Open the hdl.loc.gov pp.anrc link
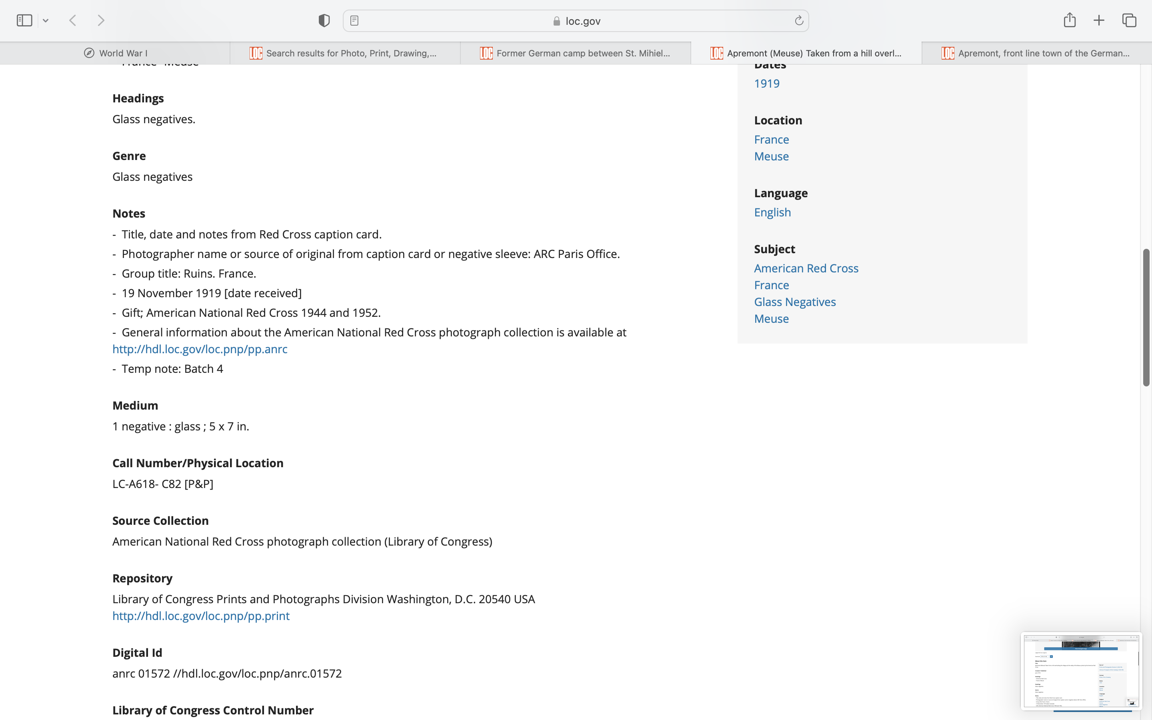 click(200, 349)
